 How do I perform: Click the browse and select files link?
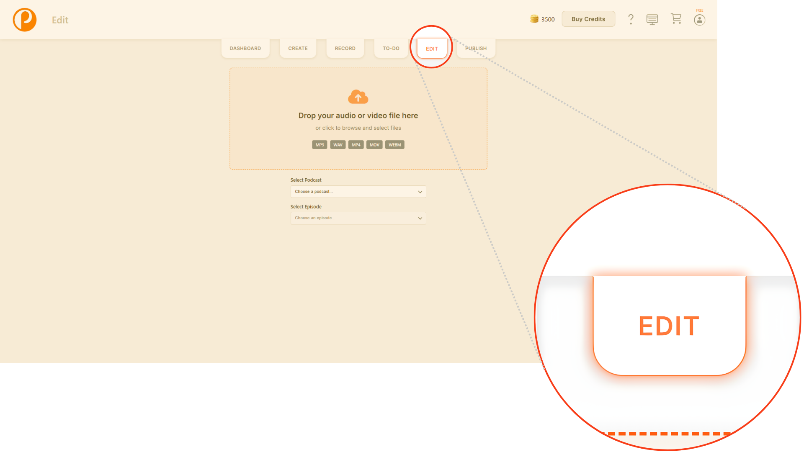(x=358, y=128)
